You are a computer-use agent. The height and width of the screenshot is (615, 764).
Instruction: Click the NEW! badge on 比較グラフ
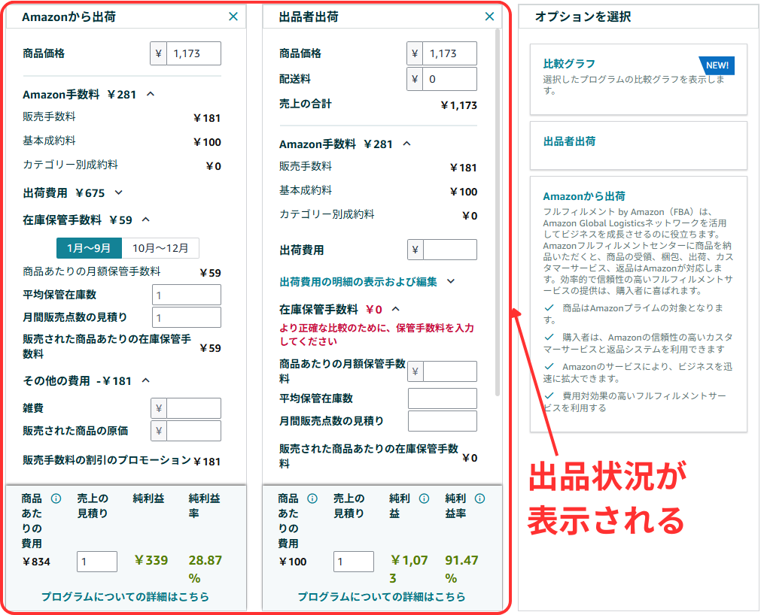pyautogui.click(x=717, y=65)
